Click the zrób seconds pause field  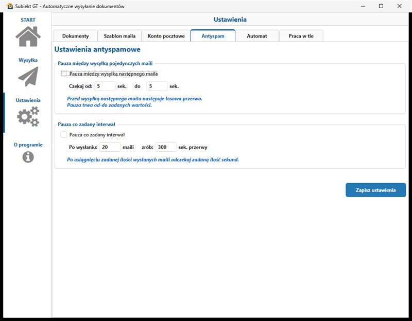pyautogui.click(x=166, y=147)
